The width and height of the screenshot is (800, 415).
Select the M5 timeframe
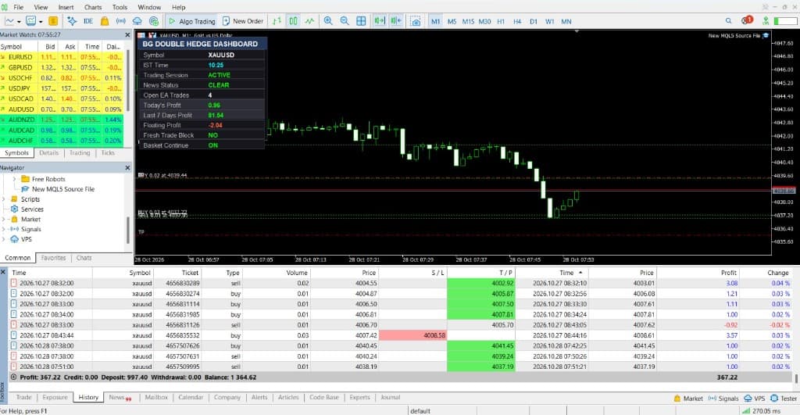click(x=452, y=21)
